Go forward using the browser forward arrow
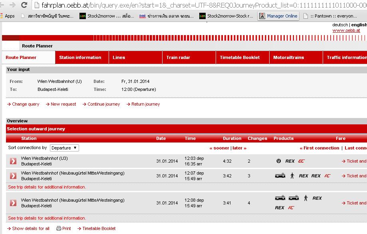Image resolution: width=367 pixels, height=234 pixels. pyautogui.click(x=12, y=5)
